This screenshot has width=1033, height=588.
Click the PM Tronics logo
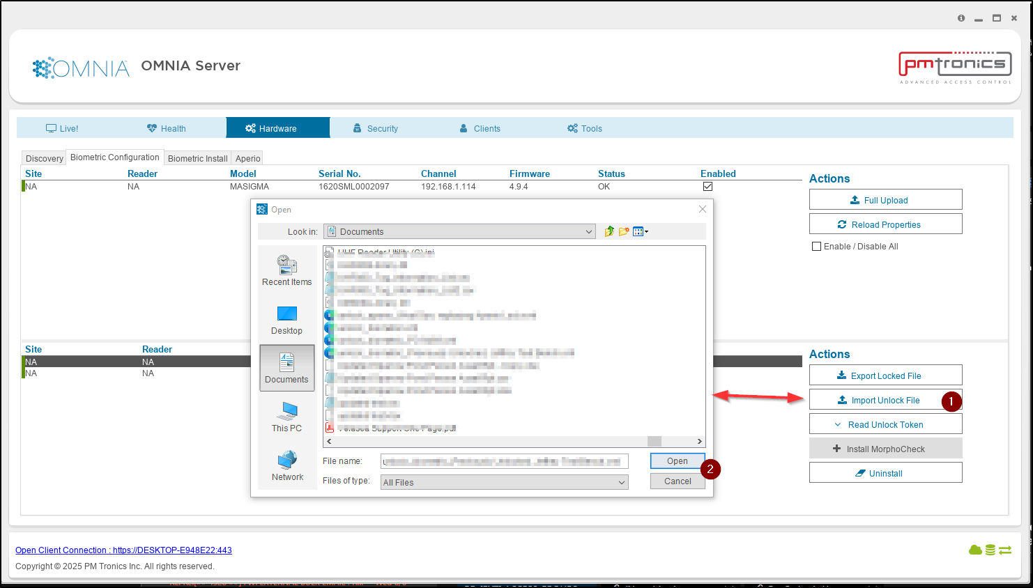[x=955, y=67]
